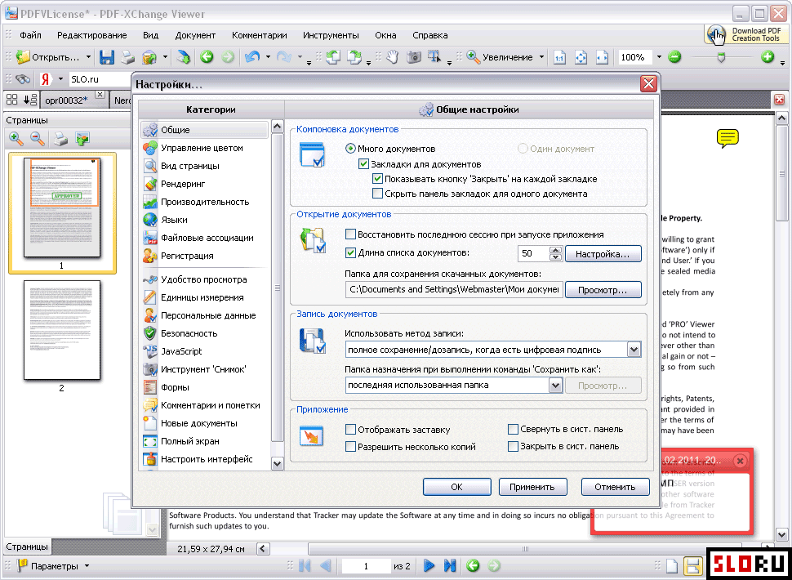Viewport: 792px width, 580px height.
Task: Increase document list length with spinner up arrow
Action: (x=555, y=250)
